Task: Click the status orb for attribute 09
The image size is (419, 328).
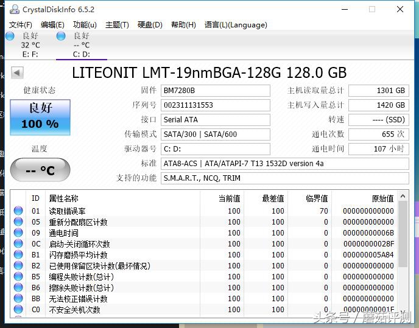Action: 18,232
